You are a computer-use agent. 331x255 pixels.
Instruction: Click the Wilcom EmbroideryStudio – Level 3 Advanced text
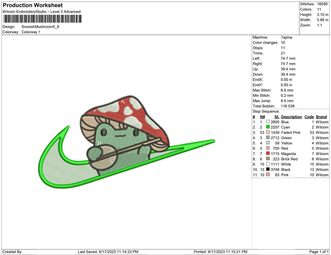pyautogui.click(x=41, y=12)
